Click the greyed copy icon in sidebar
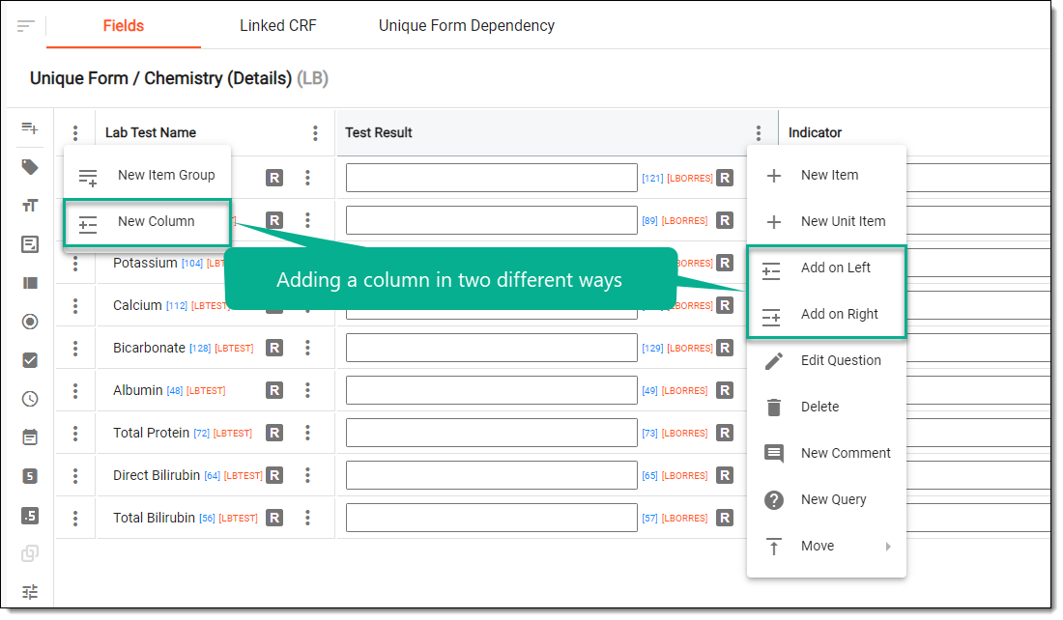 point(30,553)
